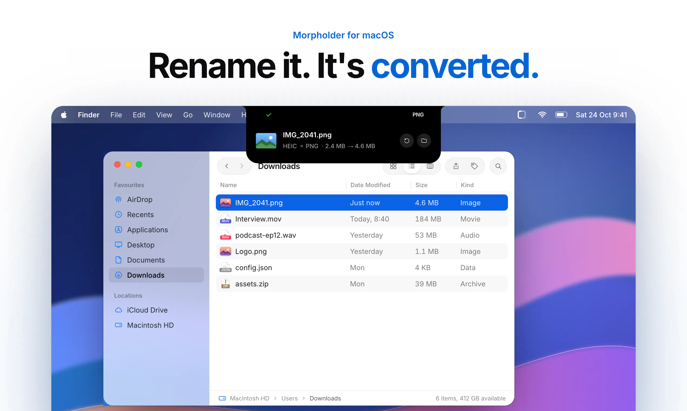Click the date and time in menu bar
This screenshot has height=411, width=687.
coord(601,115)
